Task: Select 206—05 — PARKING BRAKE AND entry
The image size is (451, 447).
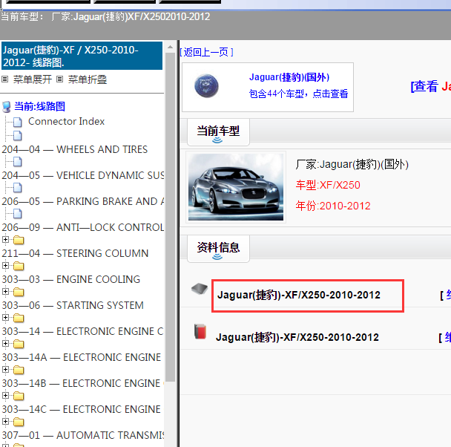Action: [x=83, y=201]
